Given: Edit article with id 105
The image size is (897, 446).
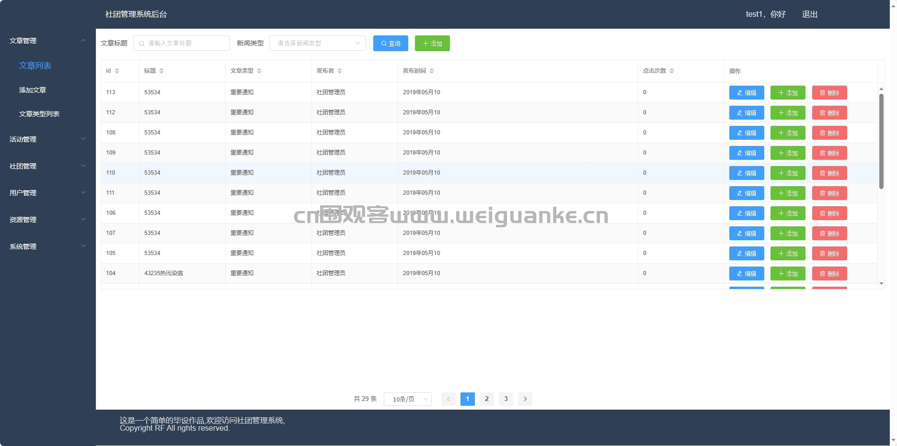Looking at the screenshot, I should point(747,254).
